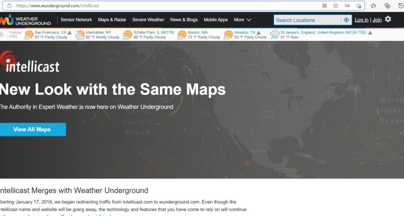Focus the Search Locations input field
404x216 pixels.
[307, 20]
